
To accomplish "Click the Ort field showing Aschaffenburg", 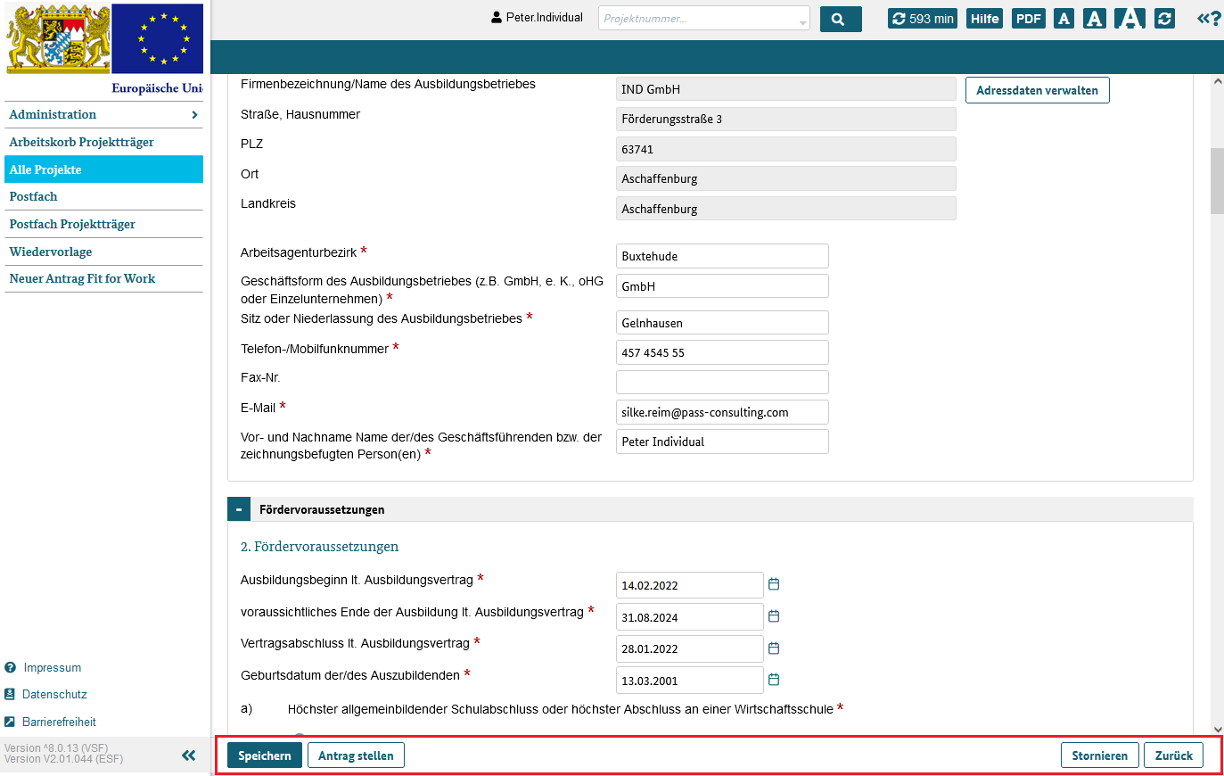I will tap(785, 178).
